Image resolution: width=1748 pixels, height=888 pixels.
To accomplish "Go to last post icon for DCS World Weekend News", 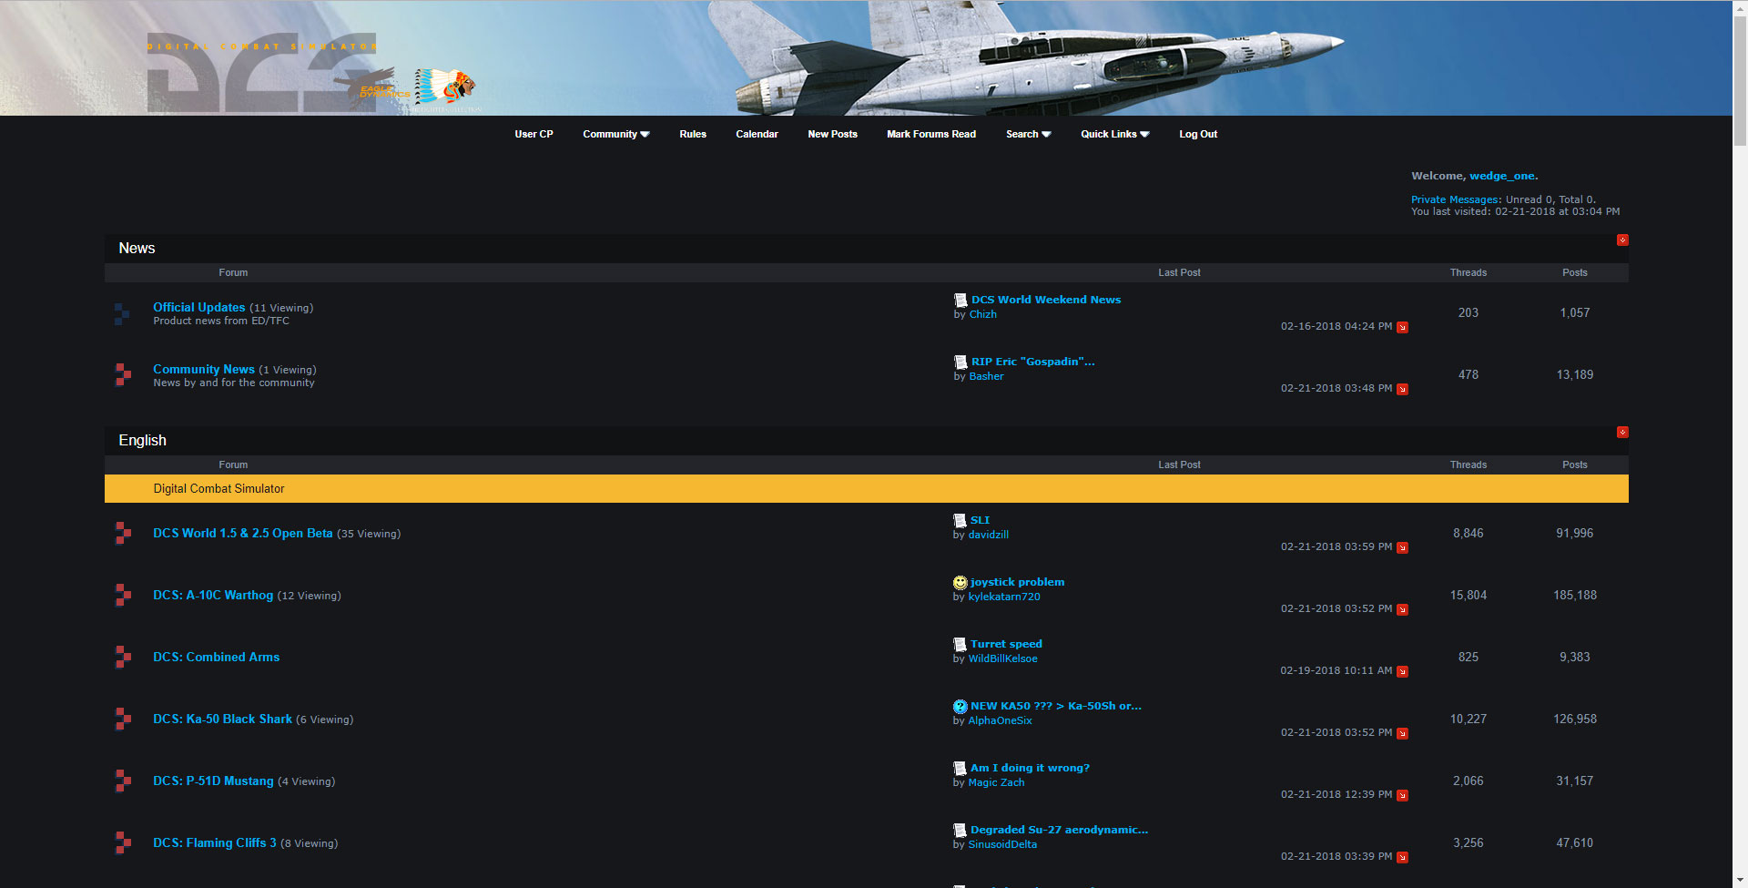I will [1403, 327].
